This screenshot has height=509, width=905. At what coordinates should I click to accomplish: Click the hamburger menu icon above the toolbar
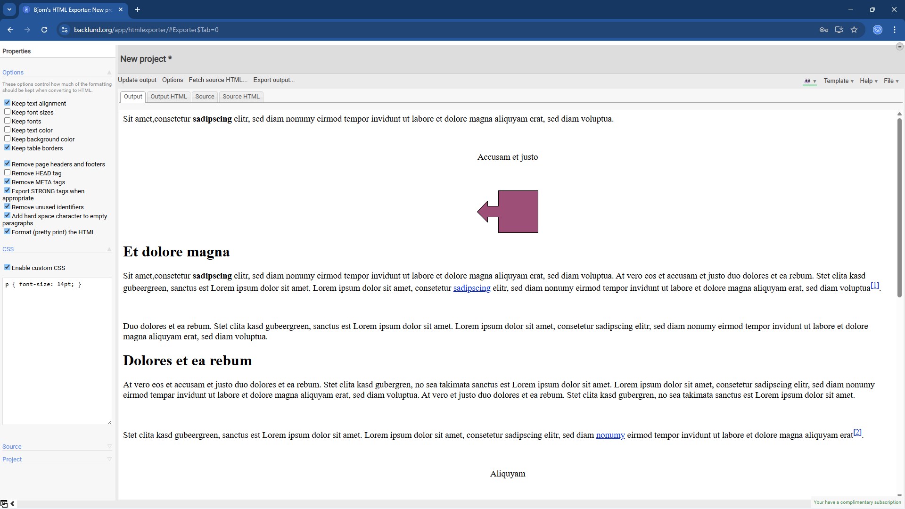click(x=899, y=47)
